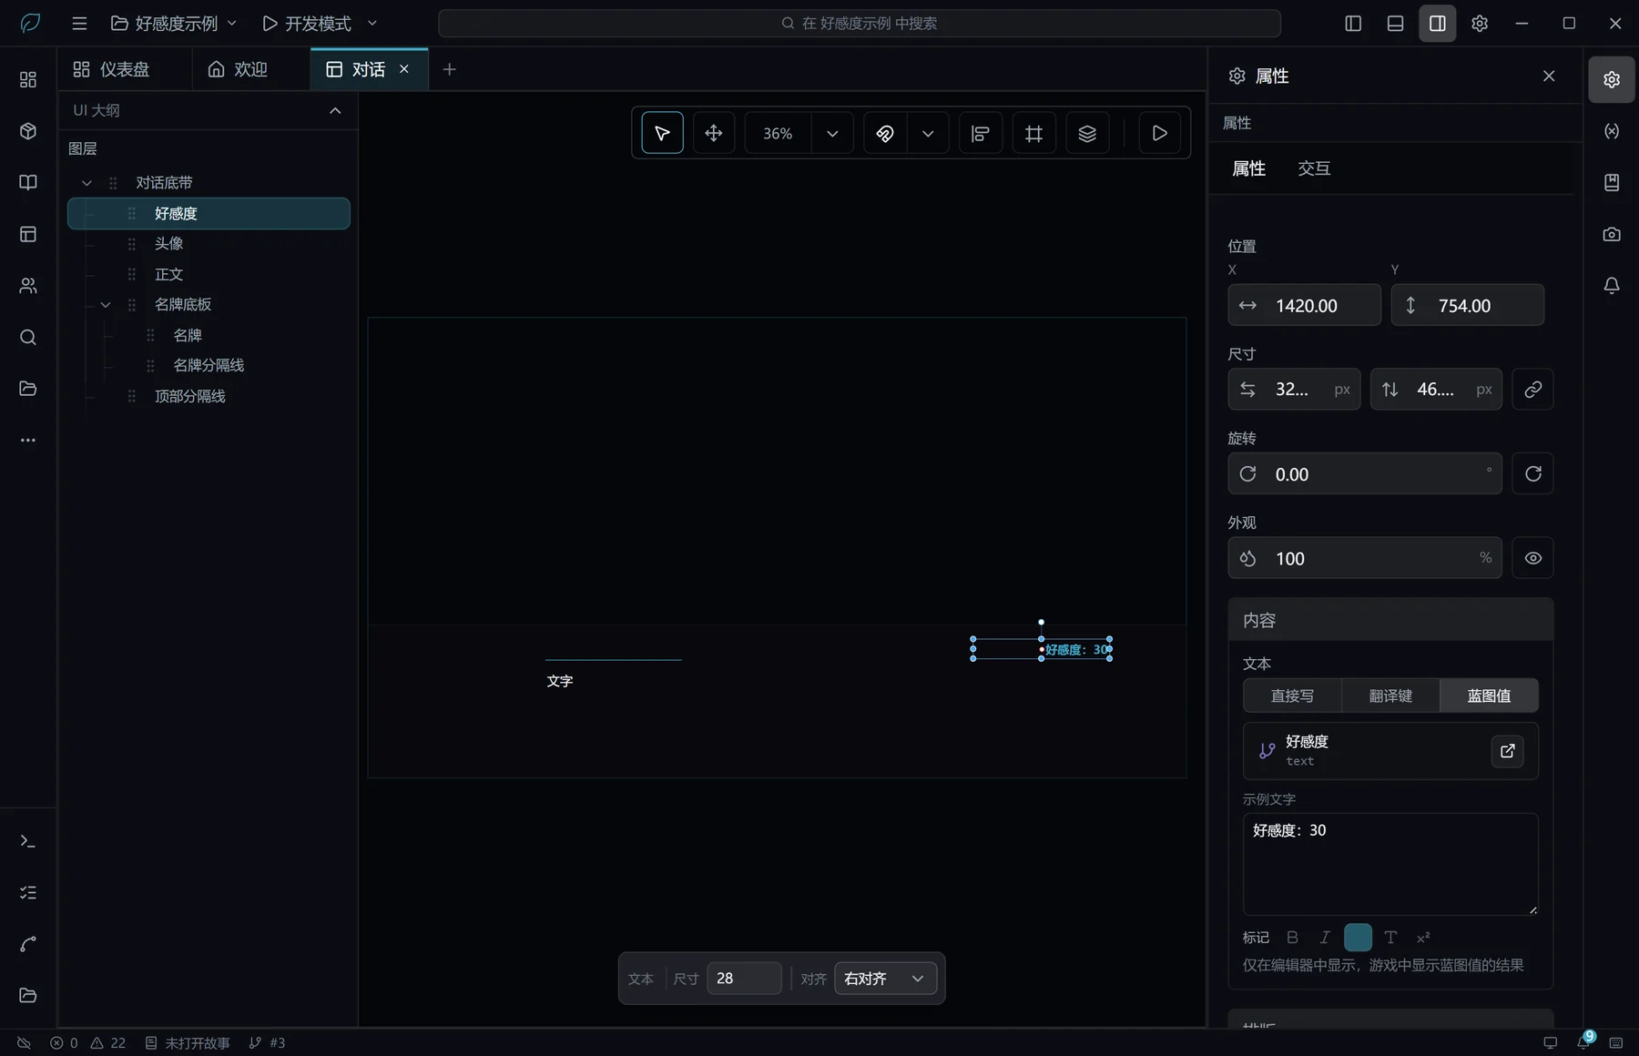Open the align objects tool

[x=981, y=134]
